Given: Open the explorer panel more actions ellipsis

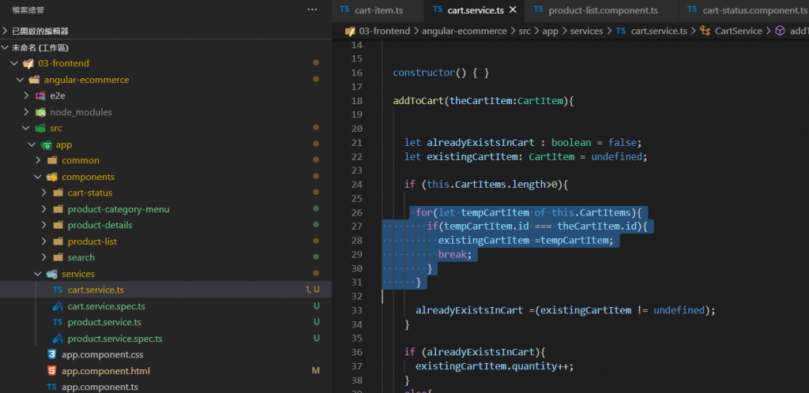Looking at the screenshot, I should pos(312,9).
